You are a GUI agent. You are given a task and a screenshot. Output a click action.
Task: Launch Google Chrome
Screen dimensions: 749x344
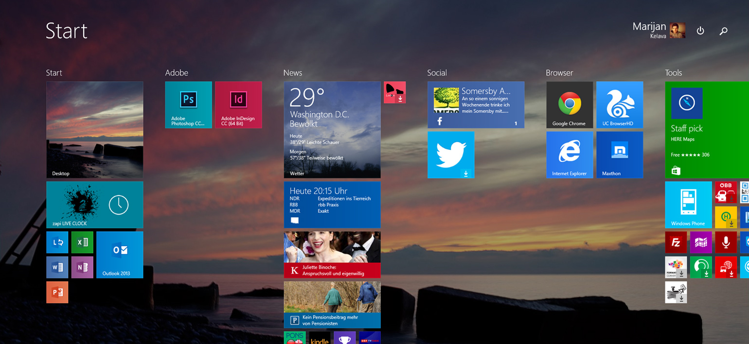[570, 105]
